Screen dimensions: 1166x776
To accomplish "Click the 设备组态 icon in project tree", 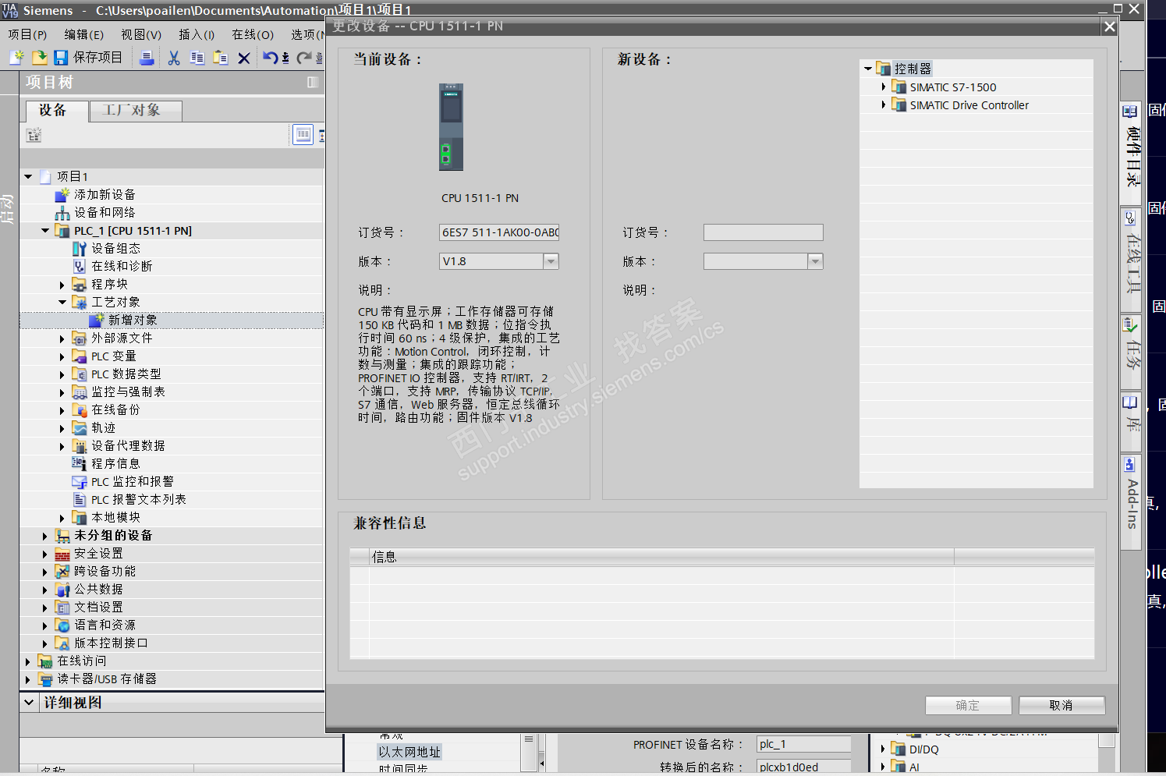I will click(80, 248).
